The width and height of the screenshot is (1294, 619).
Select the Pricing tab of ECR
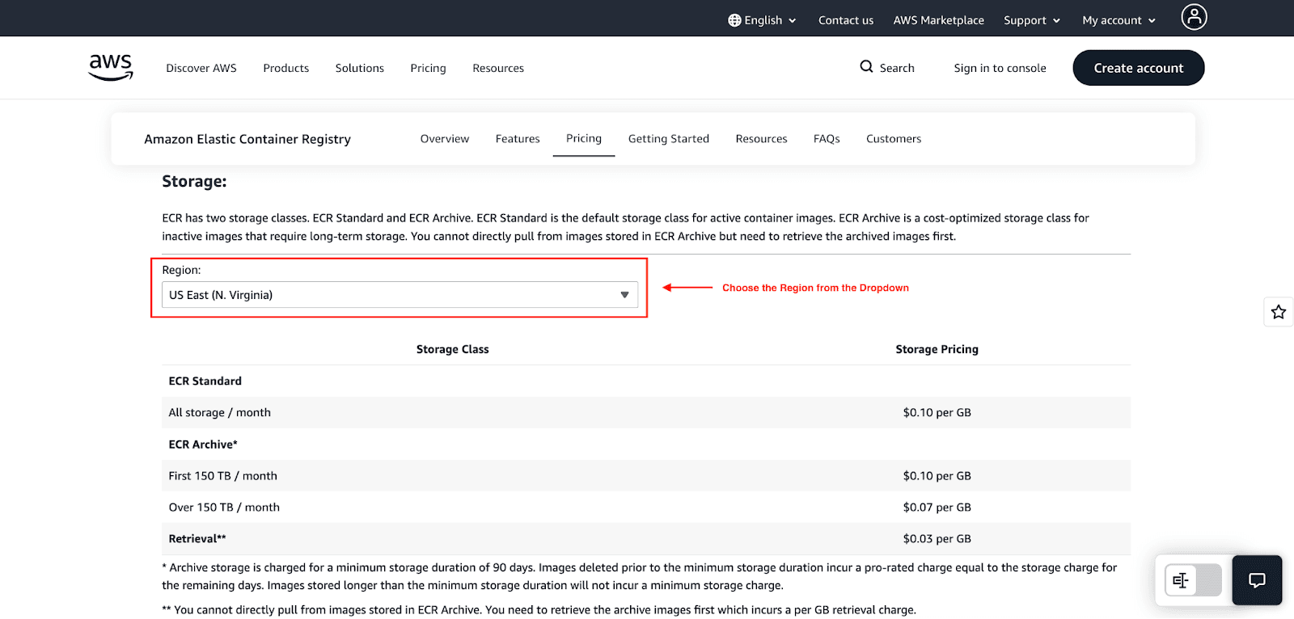(x=584, y=139)
